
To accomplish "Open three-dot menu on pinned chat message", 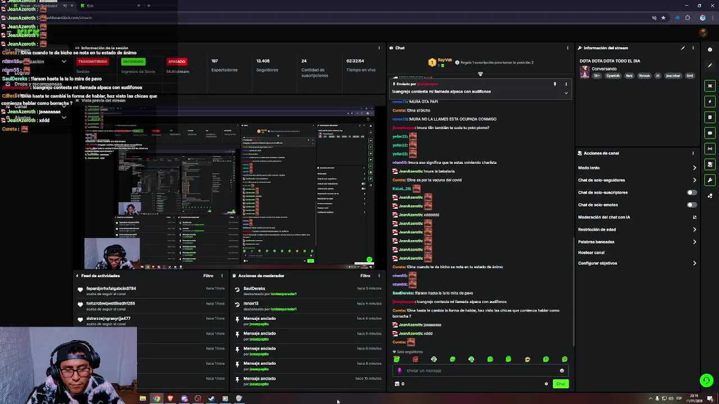I will point(566,84).
